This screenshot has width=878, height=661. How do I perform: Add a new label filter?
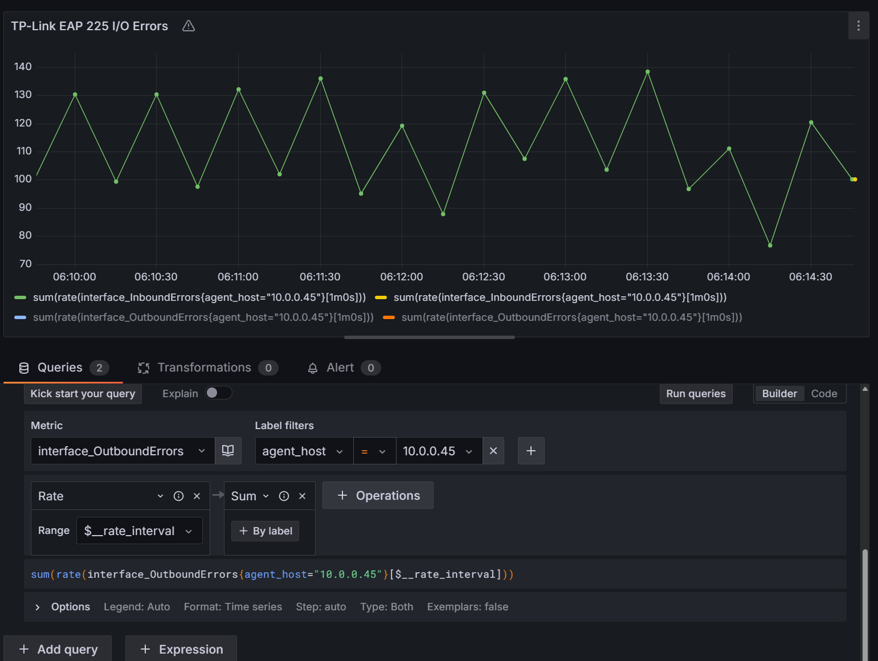(531, 451)
